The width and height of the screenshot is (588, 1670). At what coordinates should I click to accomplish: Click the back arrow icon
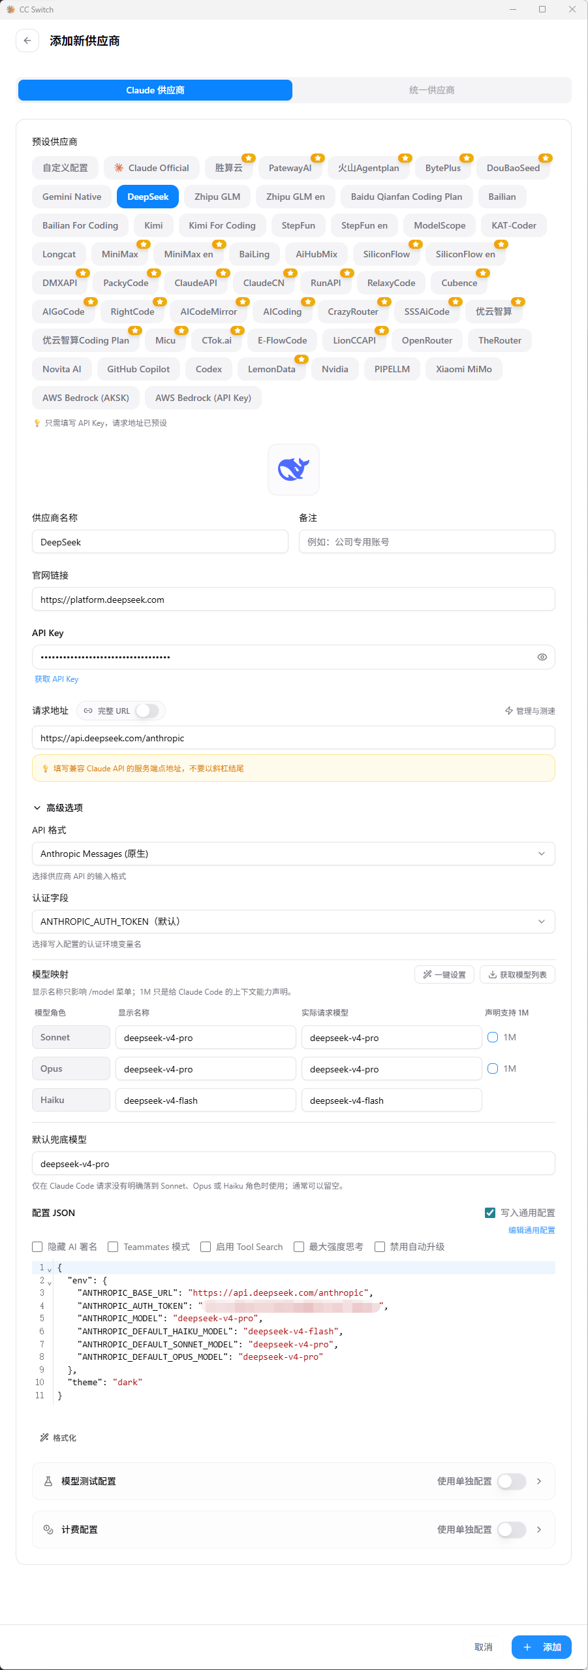point(27,40)
